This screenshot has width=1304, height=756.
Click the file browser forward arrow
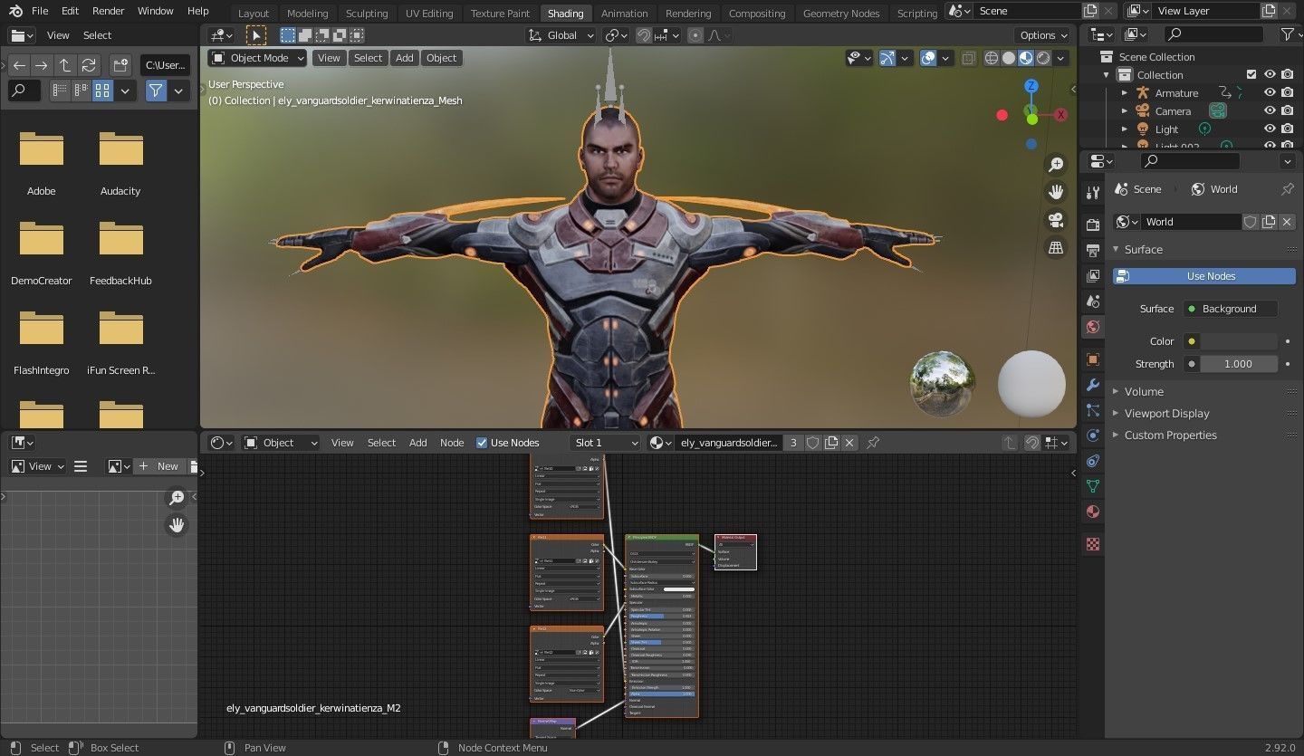click(42, 65)
